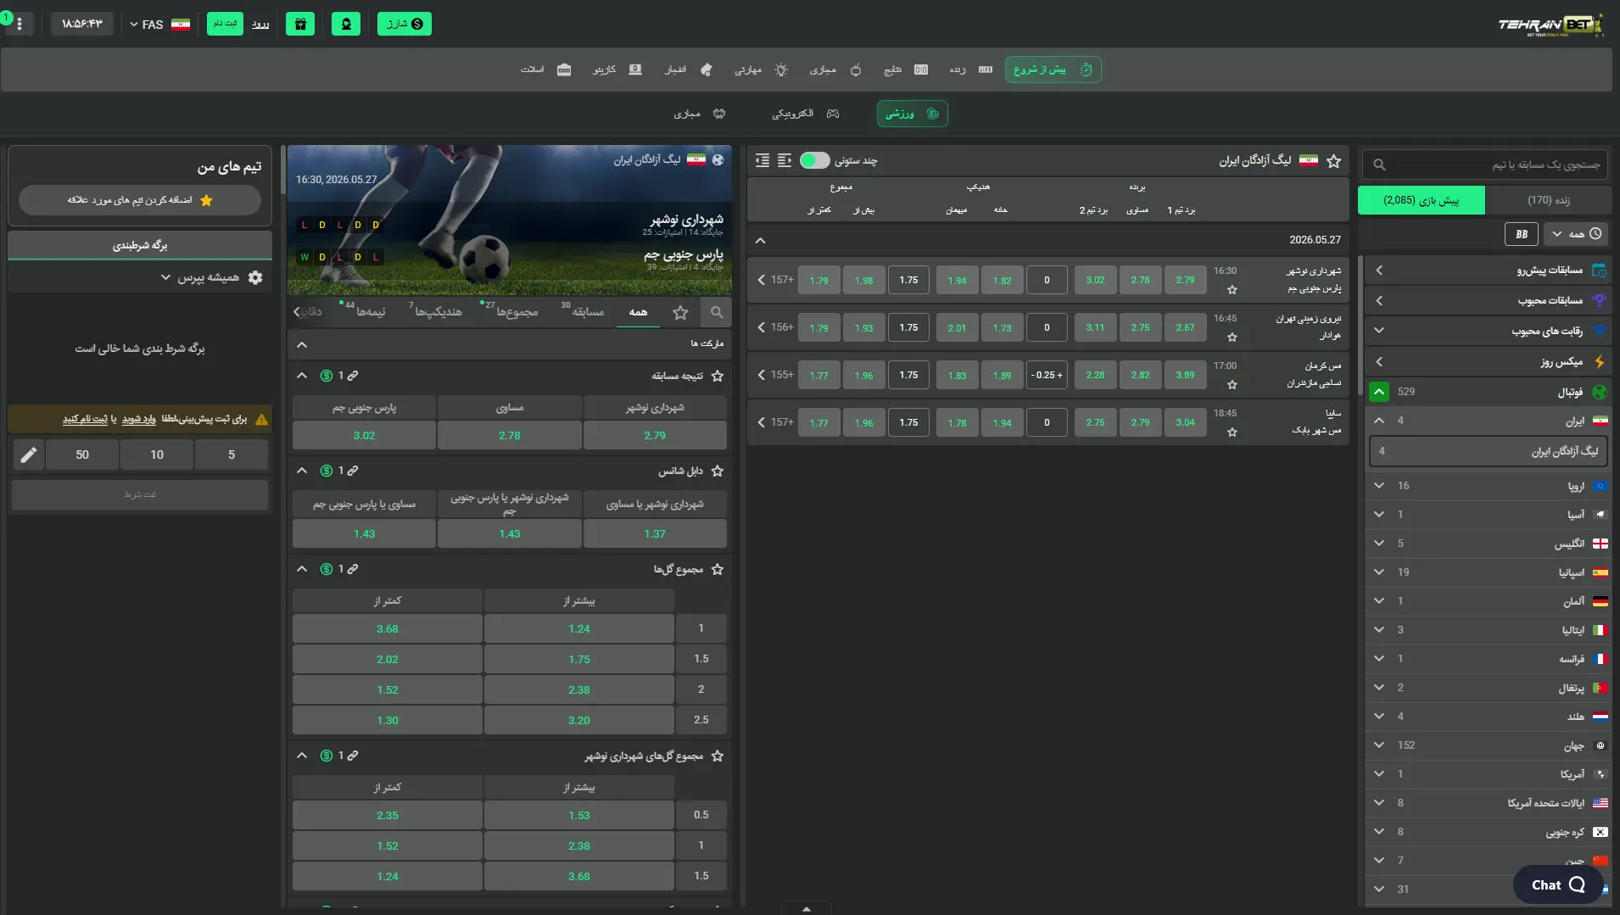Screen dimensions: 1620x915
Task: Click the link icon beside نتیجه مسابقه
Action: click(353, 376)
